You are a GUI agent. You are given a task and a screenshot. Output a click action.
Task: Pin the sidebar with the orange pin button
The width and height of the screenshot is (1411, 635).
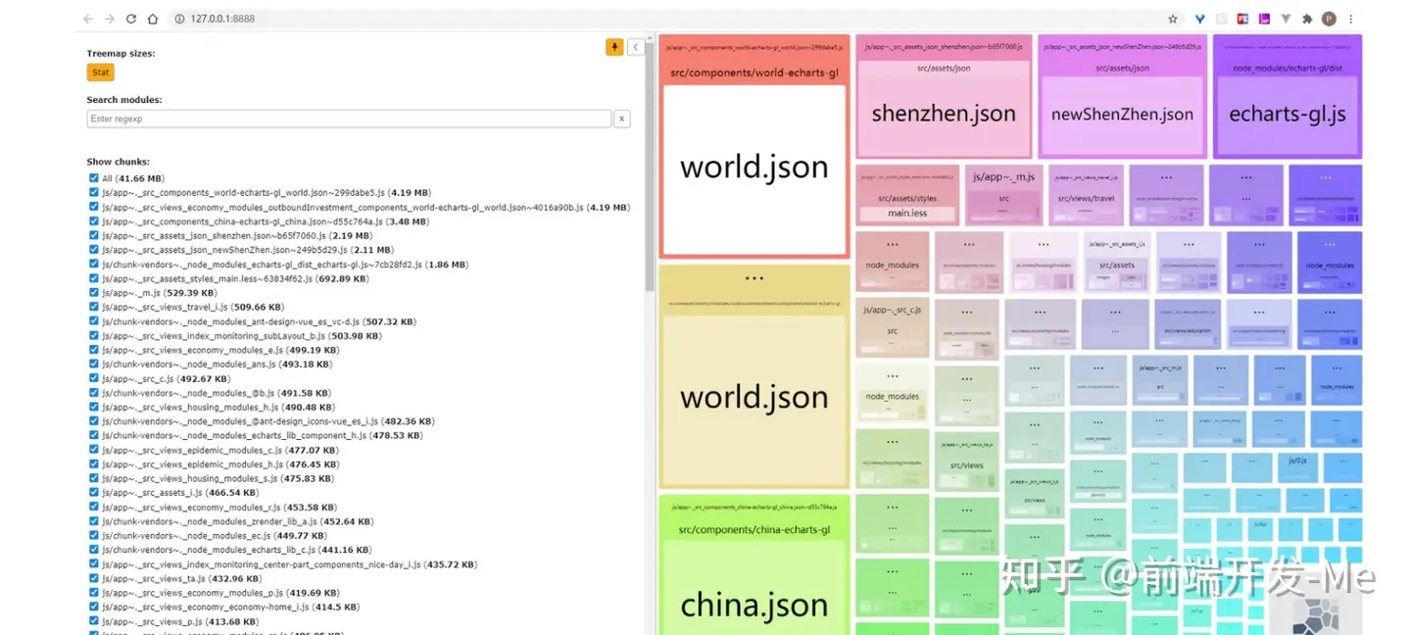(x=614, y=47)
